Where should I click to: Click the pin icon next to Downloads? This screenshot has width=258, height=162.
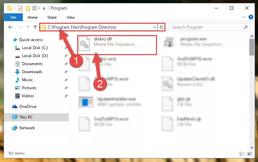click(66, 72)
